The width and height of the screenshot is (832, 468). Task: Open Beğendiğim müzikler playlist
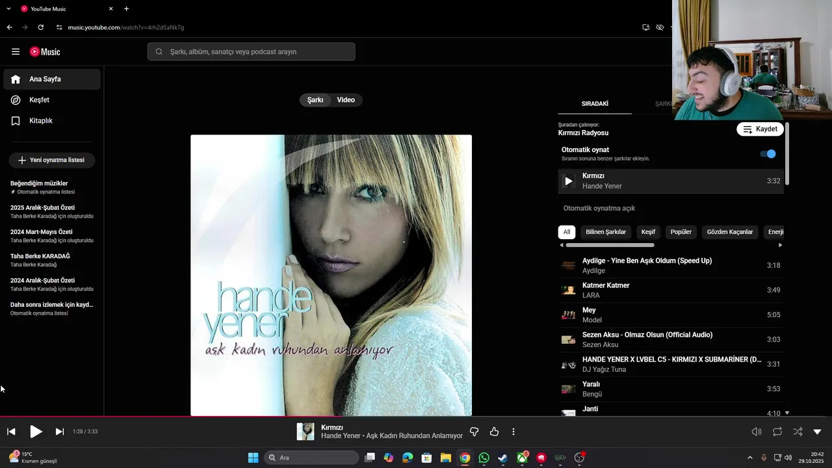pos(52,187)
